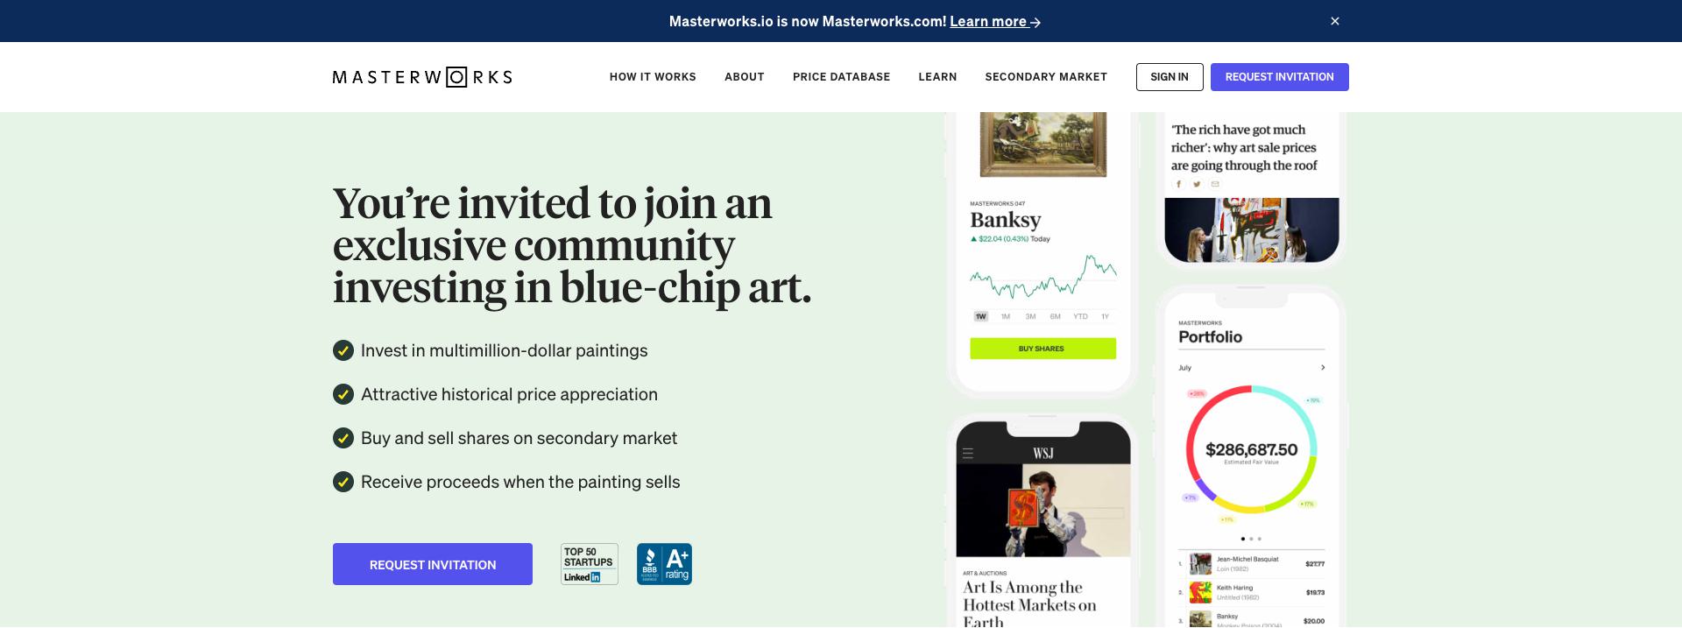Click the checkmark beside secondary market shares

[343, 438]
